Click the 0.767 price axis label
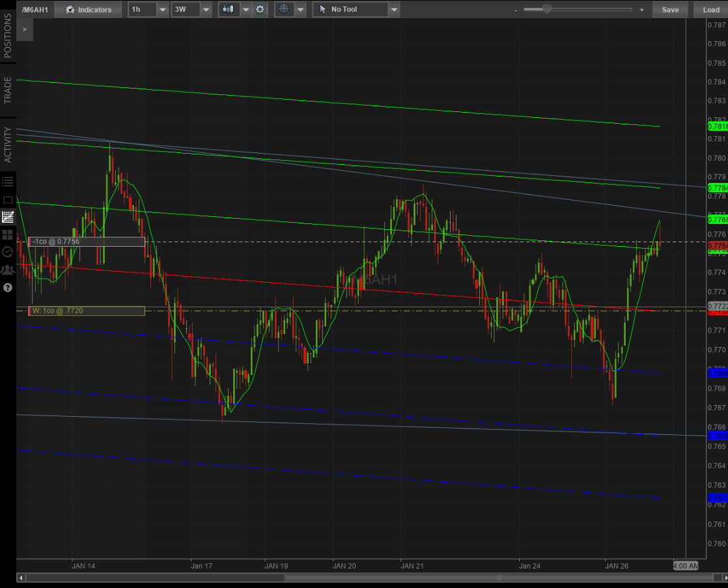This screenshot has width=728, height=588. (717, 408)
